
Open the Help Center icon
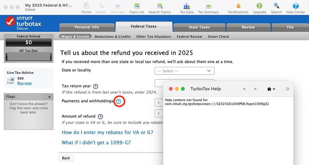[x=295, y=6]
